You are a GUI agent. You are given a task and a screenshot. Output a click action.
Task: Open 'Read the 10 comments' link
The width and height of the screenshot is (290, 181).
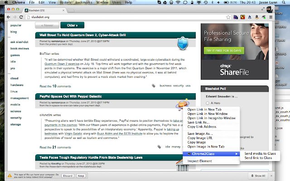click(55, 86)
